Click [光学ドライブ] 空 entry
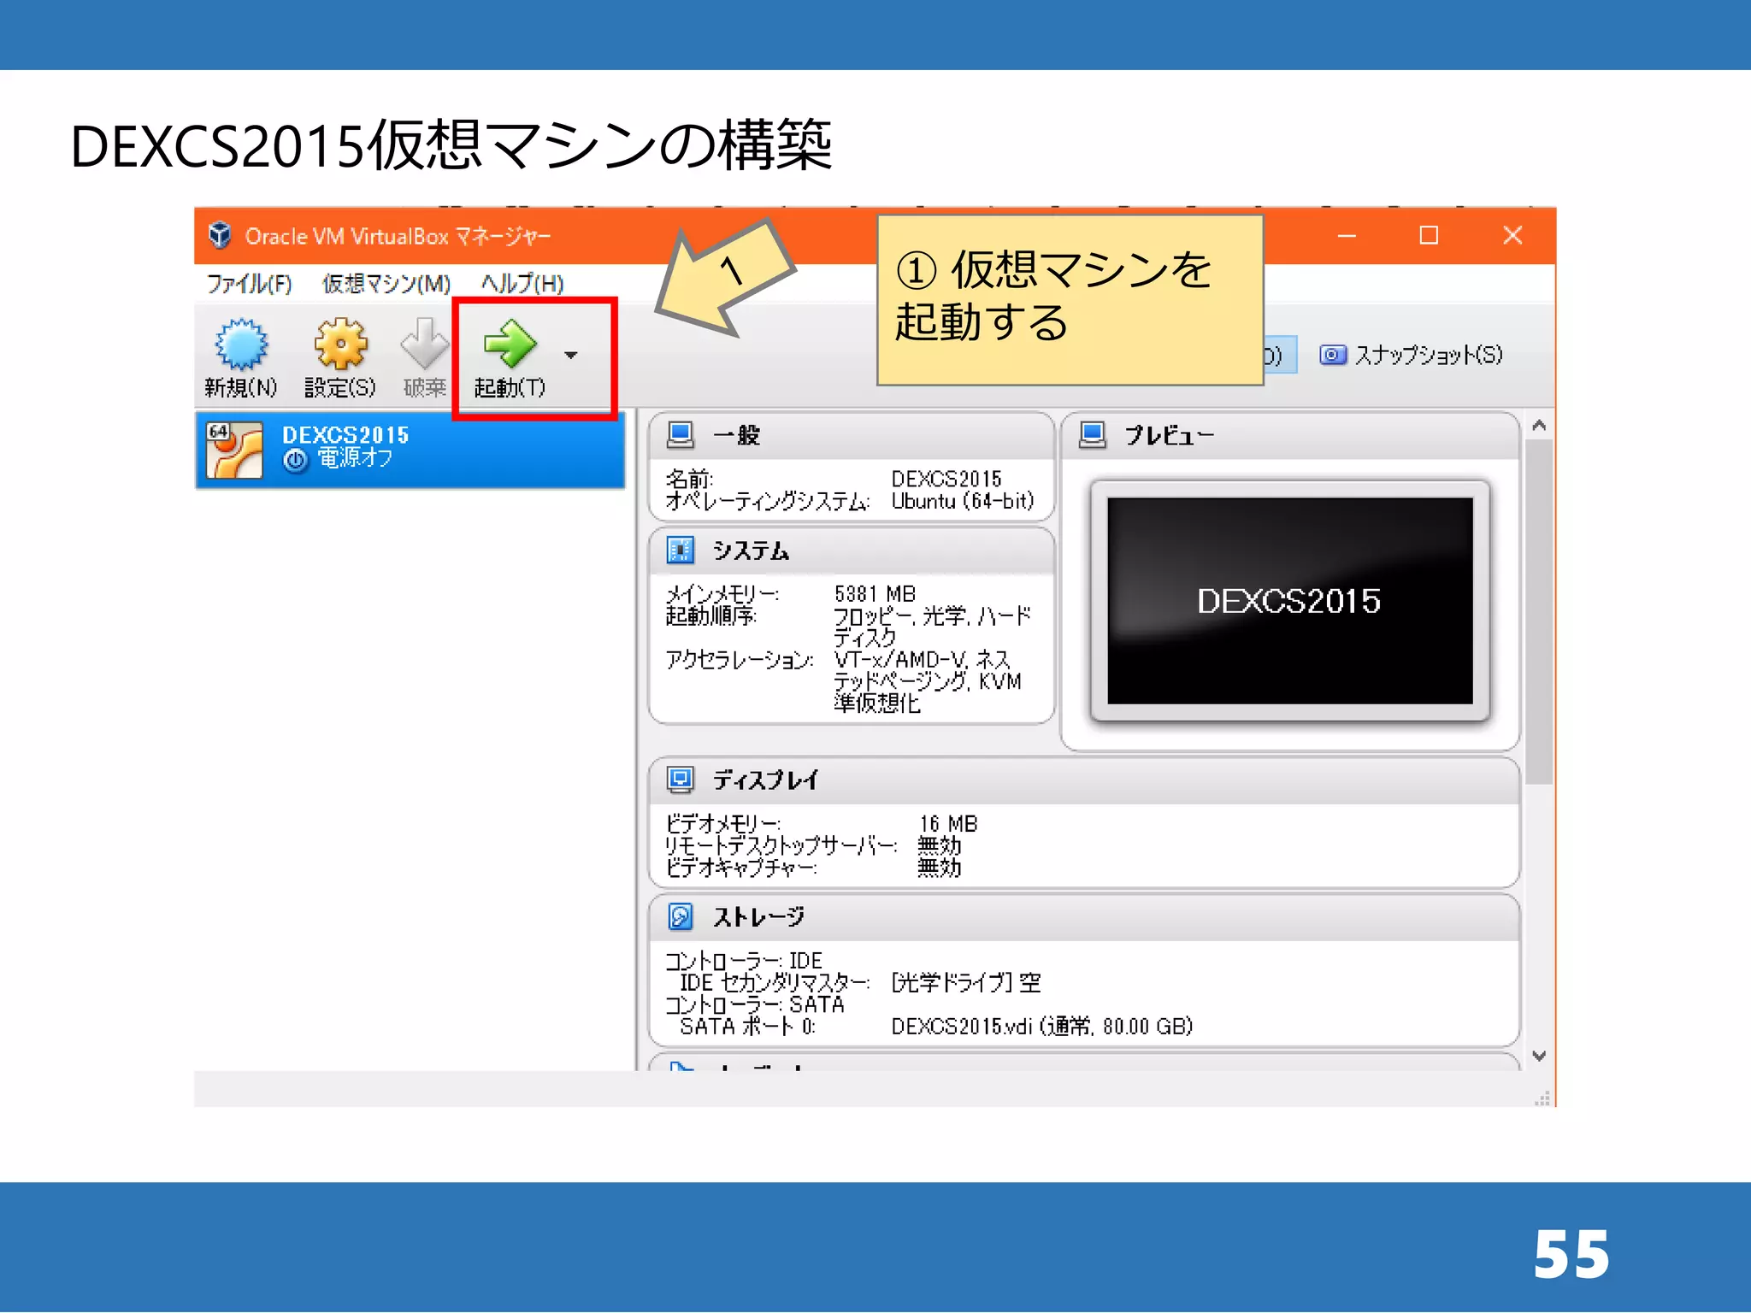1751x1313 pixels. 966,982
